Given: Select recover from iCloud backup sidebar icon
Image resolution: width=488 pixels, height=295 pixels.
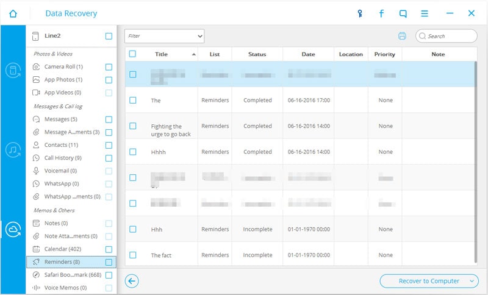Looking at the screenshot, I should (x=13, y=230).
